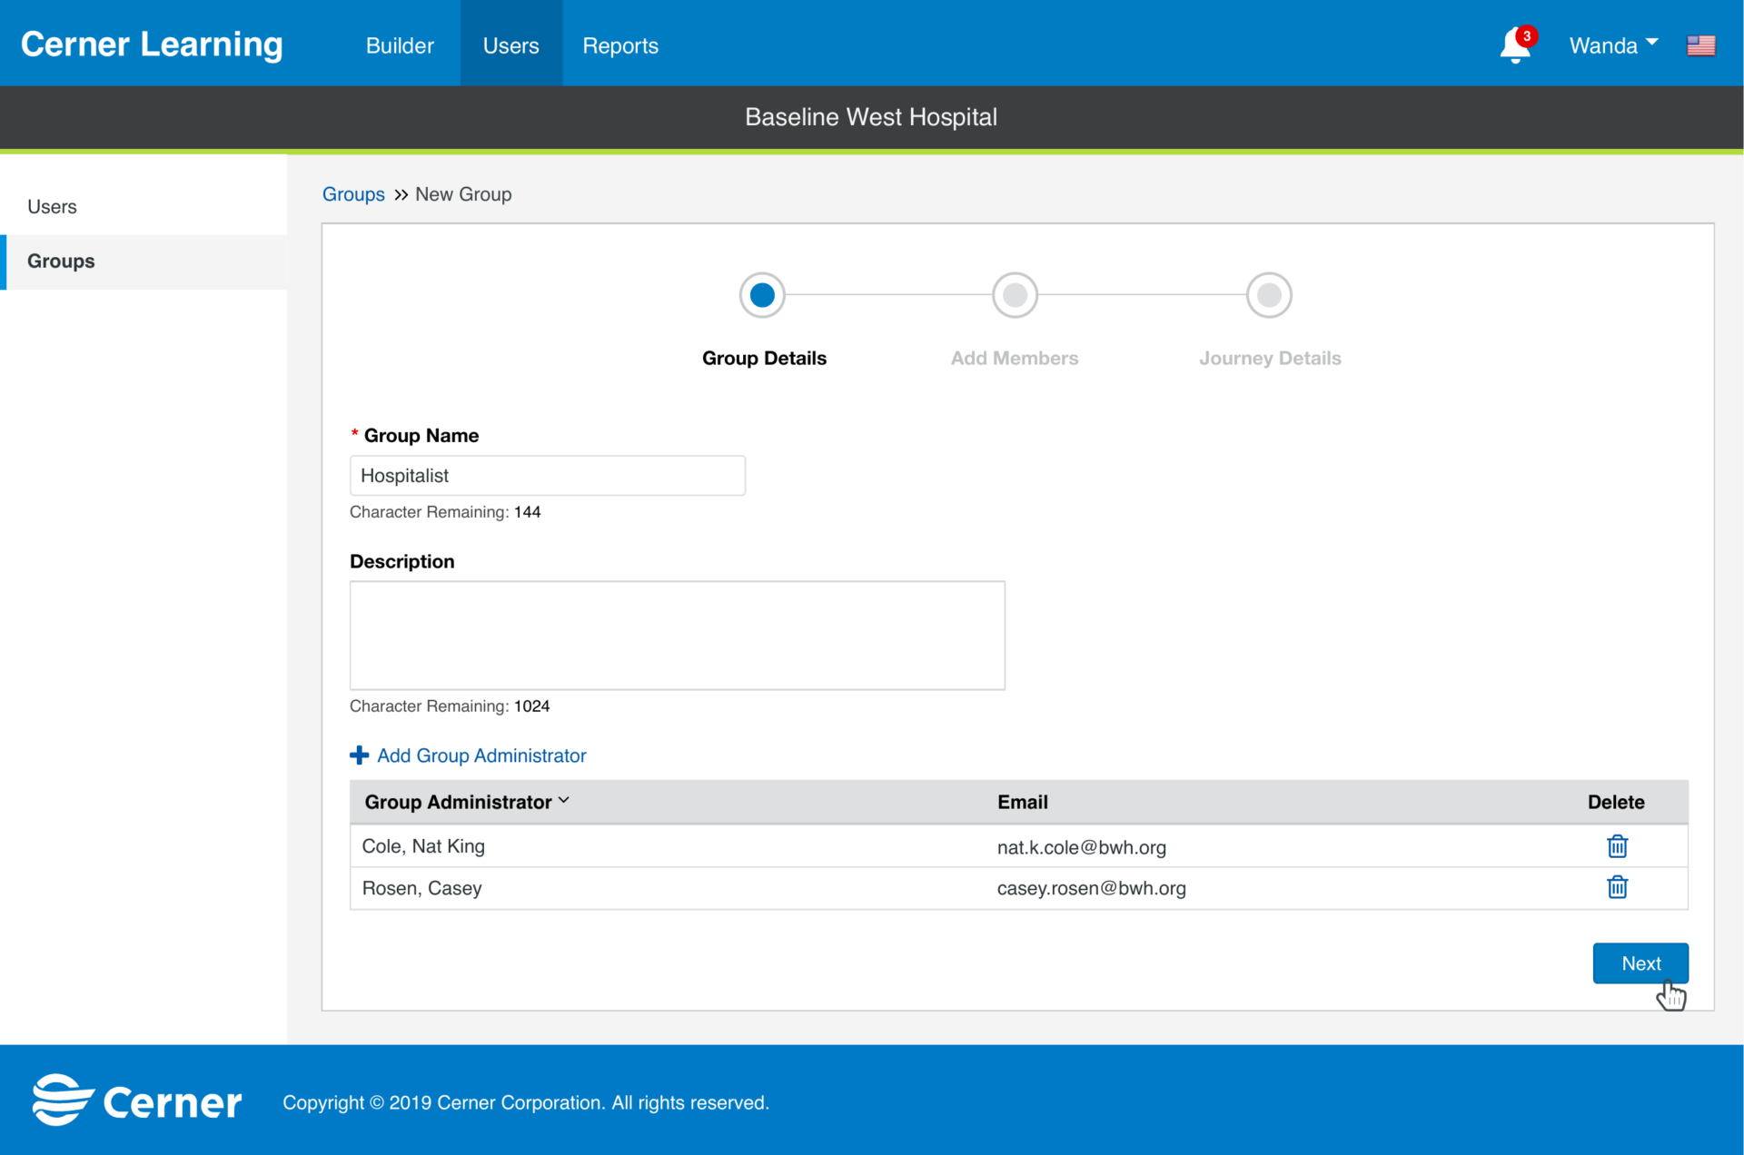The height and width of the screenshot is (1155, 1744).
Task: Click the Cole, Nat King cell
Action: pyautogui.click(x=423, y=846)
